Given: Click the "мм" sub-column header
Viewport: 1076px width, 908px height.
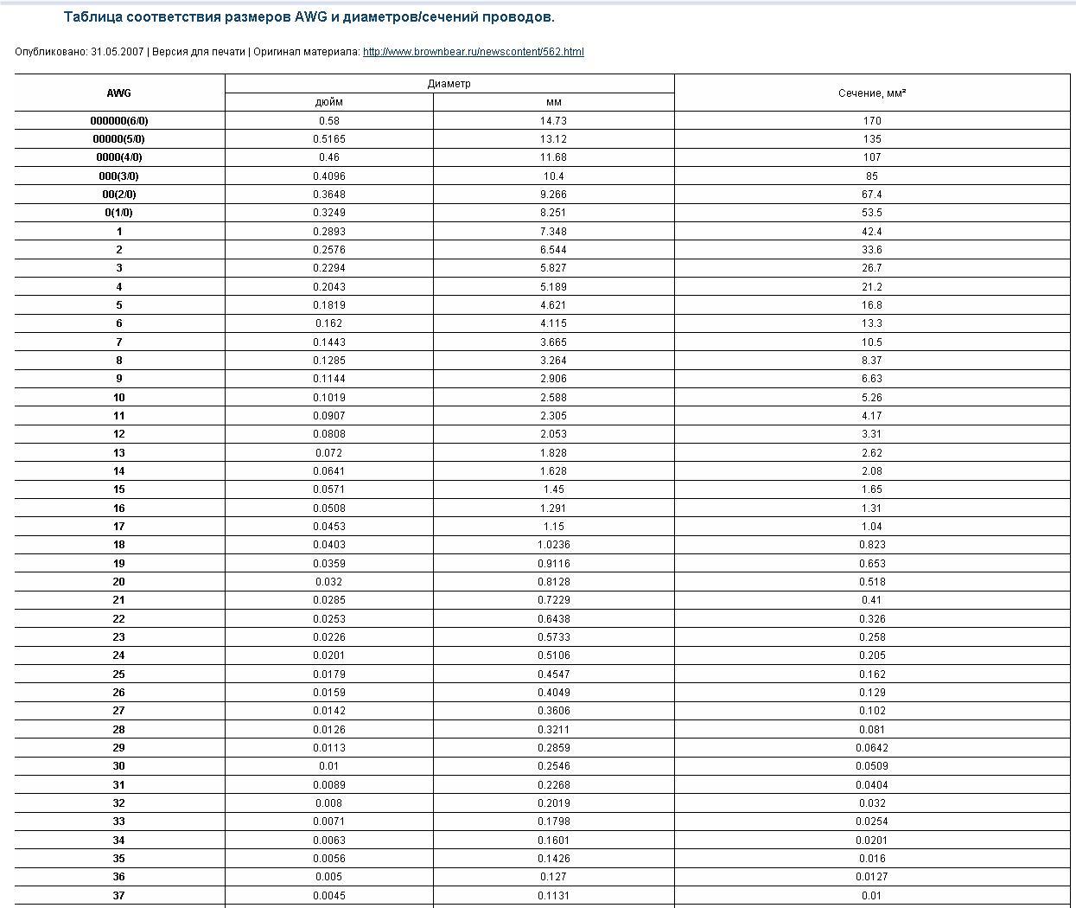Looking at the screenshot, I should [x=553, y=102].
